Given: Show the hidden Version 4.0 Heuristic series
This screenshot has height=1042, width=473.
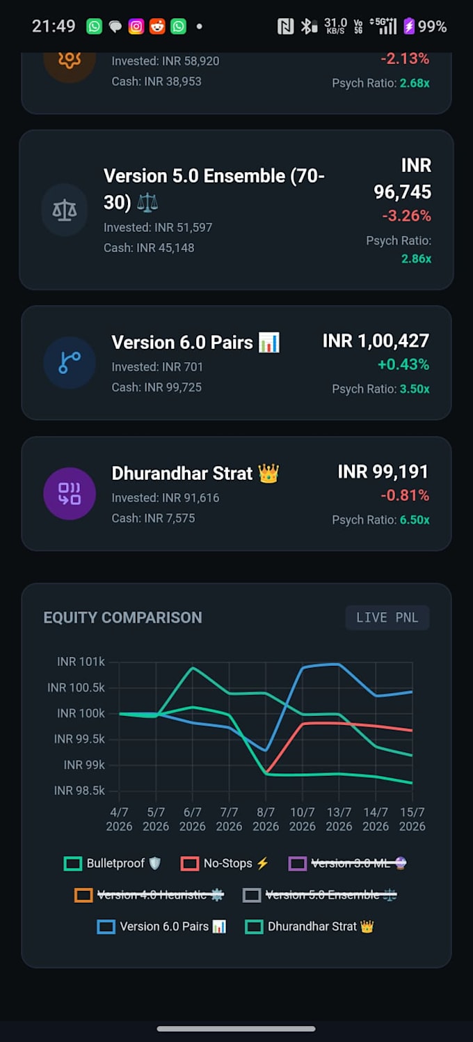Looking at the screenshot, I should pyautogui.click(x=149, y=895).
